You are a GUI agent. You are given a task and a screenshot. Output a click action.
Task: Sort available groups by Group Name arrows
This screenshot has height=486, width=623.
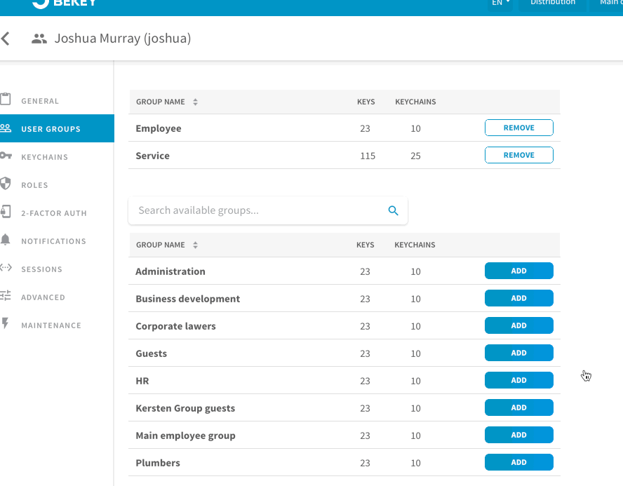(x=195, y=245)
